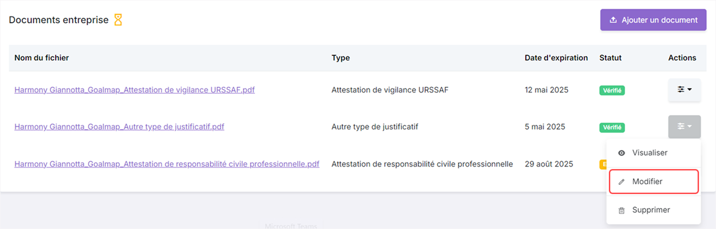
Task: Click the Type column header
Action: [341, 58]
